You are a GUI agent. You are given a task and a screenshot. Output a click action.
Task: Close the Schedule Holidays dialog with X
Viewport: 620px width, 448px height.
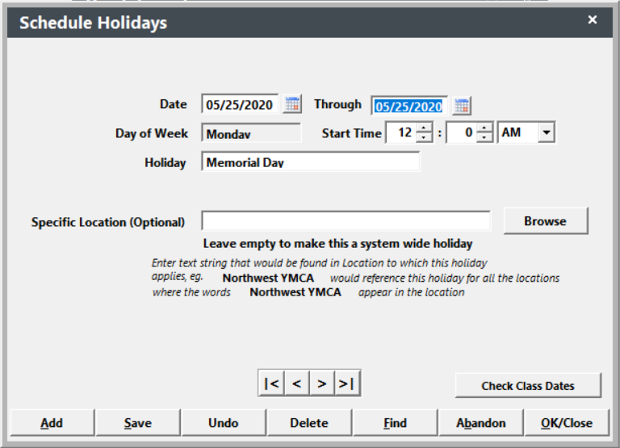click(x=593, y=20)
